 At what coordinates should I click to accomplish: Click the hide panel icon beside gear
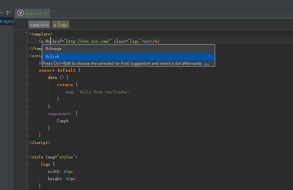coord(9,13)
